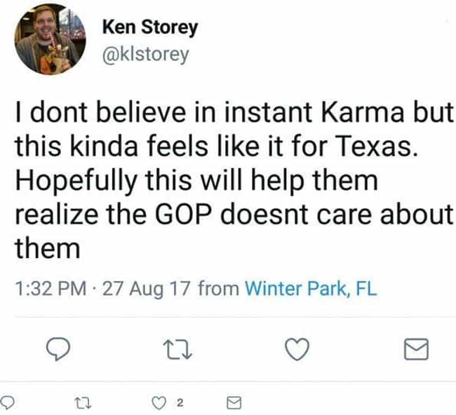Open Ken Storey's profile photo

[x=50, y=39]
